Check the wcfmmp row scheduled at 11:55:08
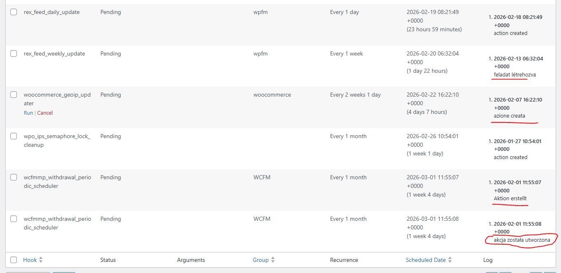This screenshot has width=561, height=273. [x=14, y=219]
